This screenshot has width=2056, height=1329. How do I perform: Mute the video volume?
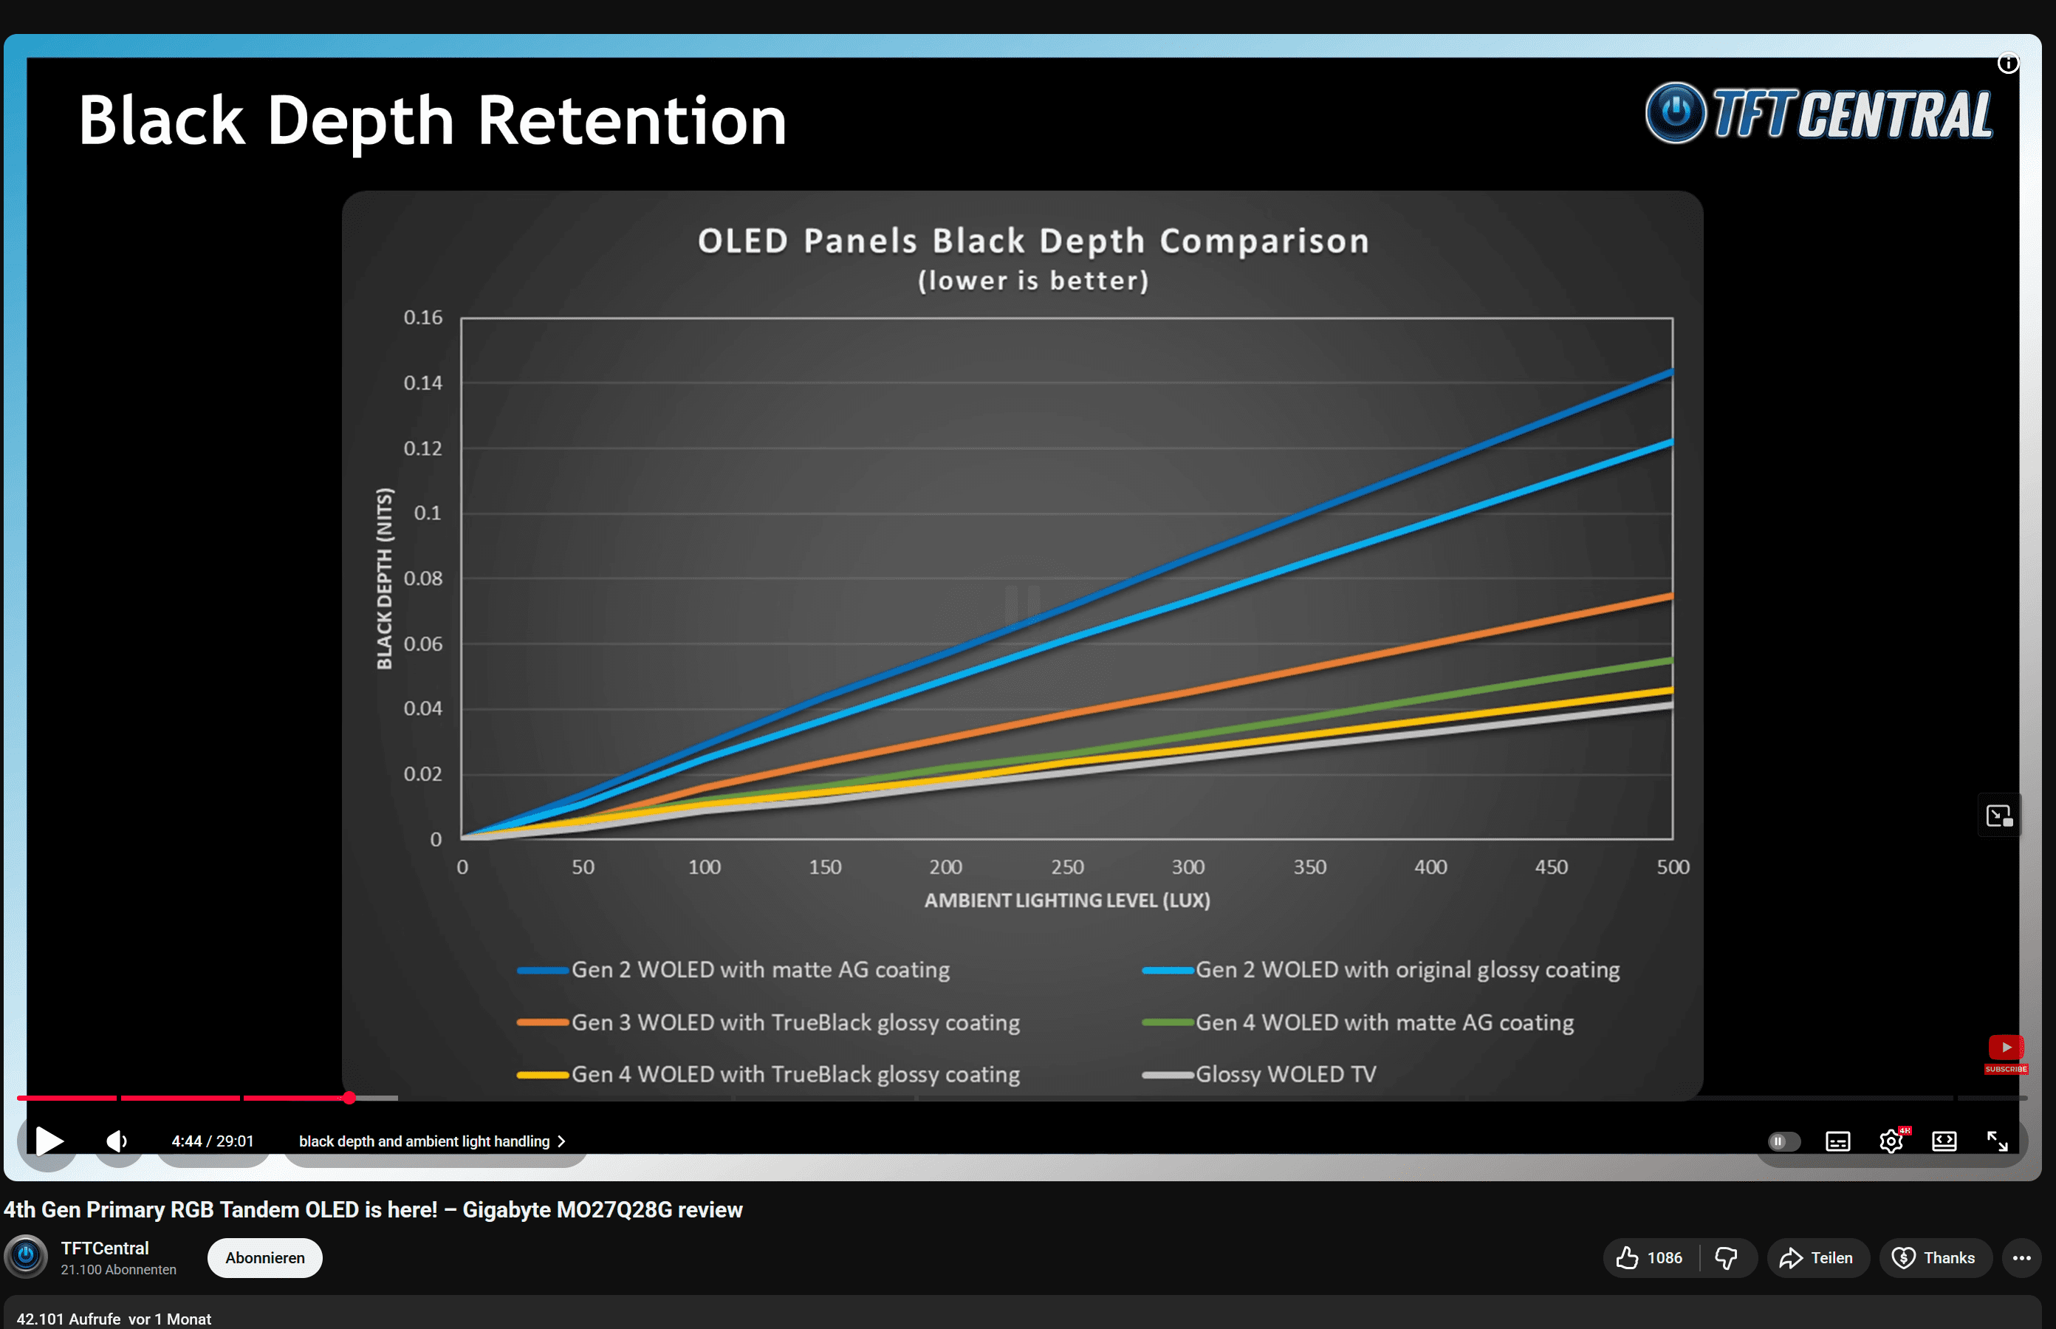[x=117, y=1141]
